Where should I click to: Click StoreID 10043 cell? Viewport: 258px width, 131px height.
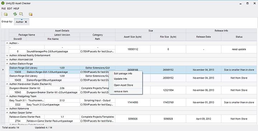(18, 92)
